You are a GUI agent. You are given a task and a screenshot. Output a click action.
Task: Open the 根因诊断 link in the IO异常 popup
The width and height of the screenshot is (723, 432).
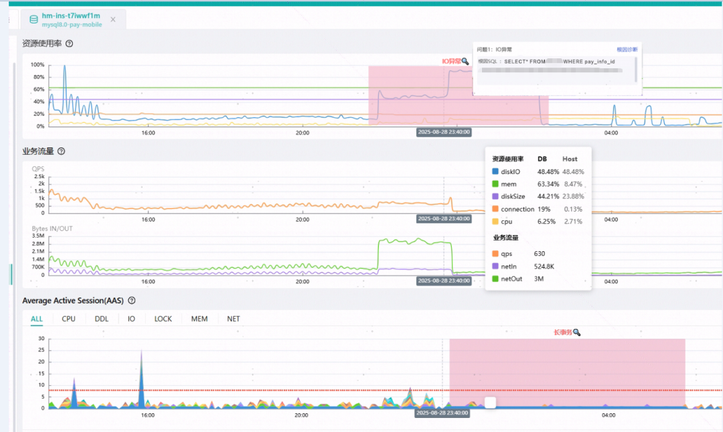[627, 50]
